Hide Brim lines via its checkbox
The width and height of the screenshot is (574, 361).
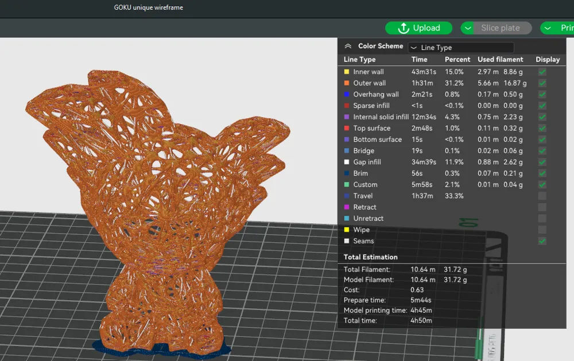click(542, 173)
